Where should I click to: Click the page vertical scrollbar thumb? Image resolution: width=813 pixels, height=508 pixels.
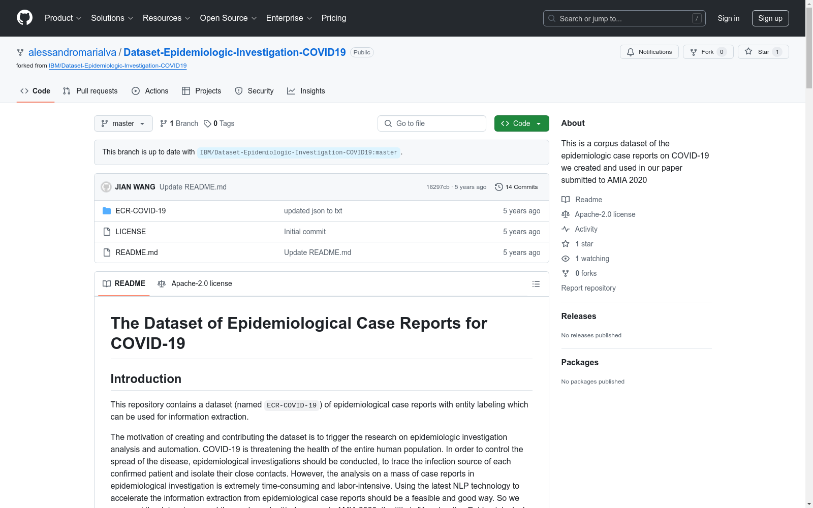coord(809,48)
